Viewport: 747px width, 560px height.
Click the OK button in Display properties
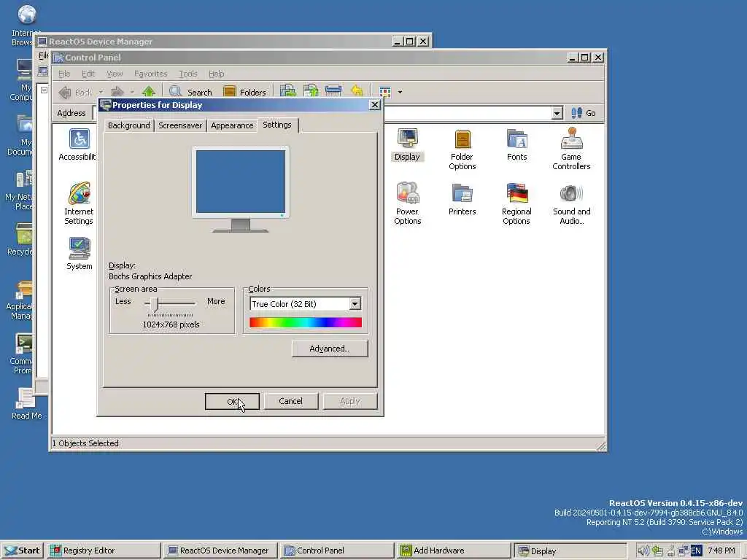tap(232, 402)
